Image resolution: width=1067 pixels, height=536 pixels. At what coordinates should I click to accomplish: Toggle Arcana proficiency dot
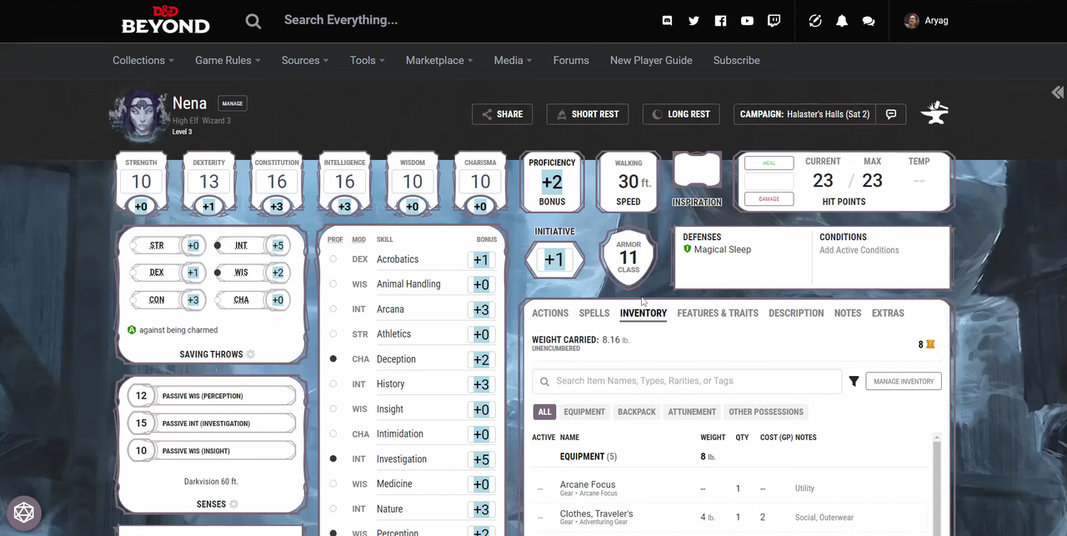point(333,309)
